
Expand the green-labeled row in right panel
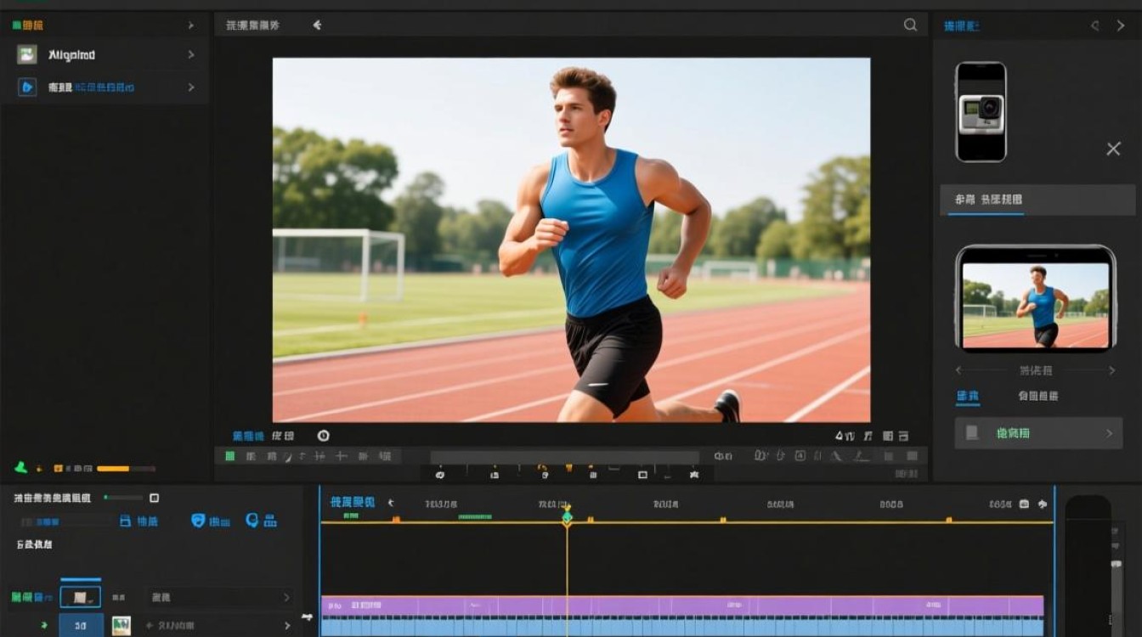[1038, 433]
